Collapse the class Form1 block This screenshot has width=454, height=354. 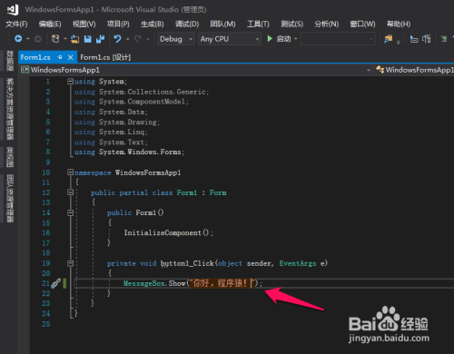pos(70,192)
